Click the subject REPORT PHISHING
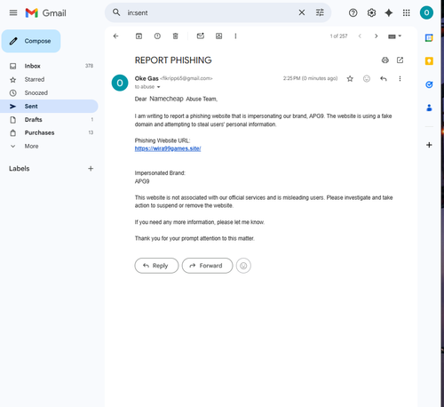Screen dimensions: 444x407 173,60
